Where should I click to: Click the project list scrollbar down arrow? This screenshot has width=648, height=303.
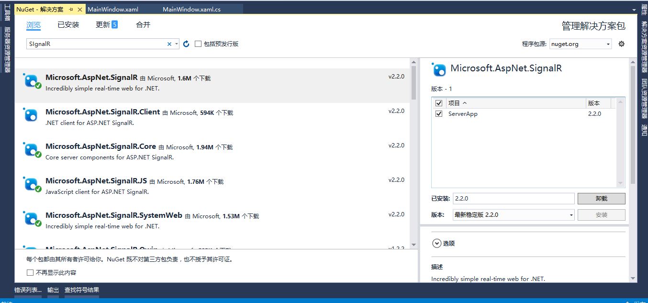click(x=621, y=183)
